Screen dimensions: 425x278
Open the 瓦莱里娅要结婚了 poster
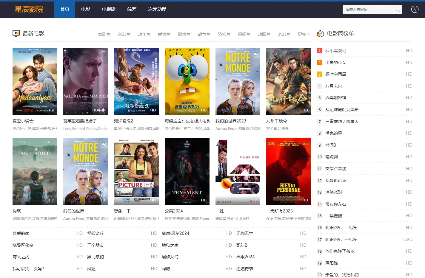tap(86, 81)
